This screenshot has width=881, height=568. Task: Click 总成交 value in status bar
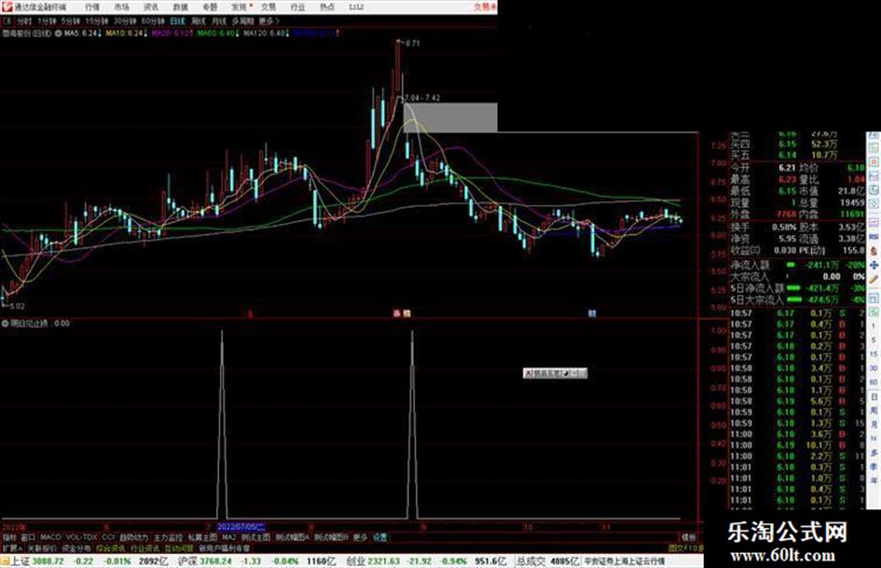(565, 561)
